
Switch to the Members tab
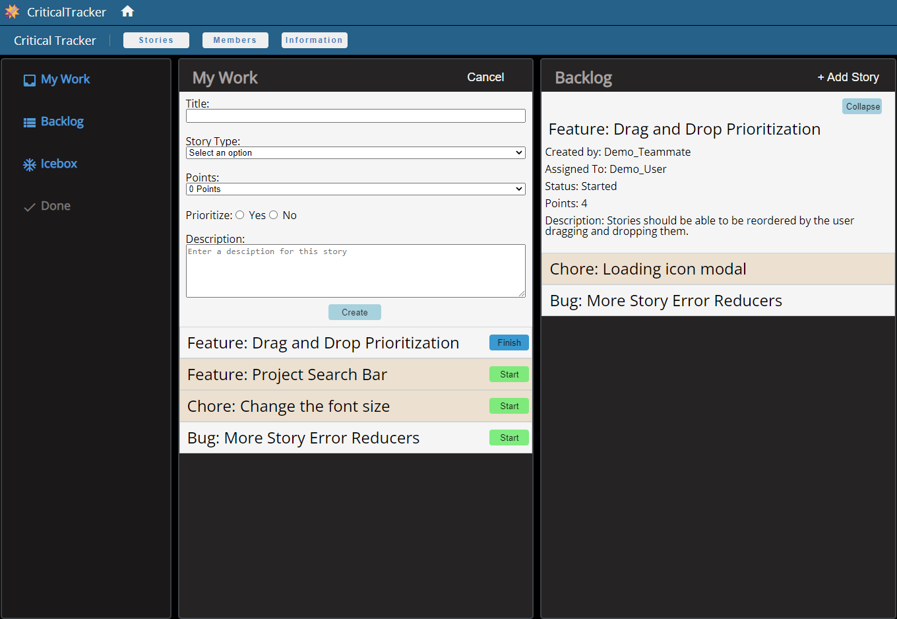235,40
